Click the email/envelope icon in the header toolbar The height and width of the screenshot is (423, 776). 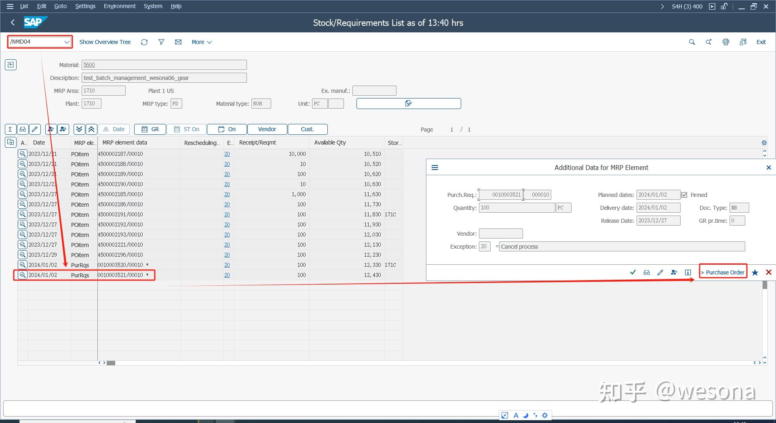[x=178, y=42]
